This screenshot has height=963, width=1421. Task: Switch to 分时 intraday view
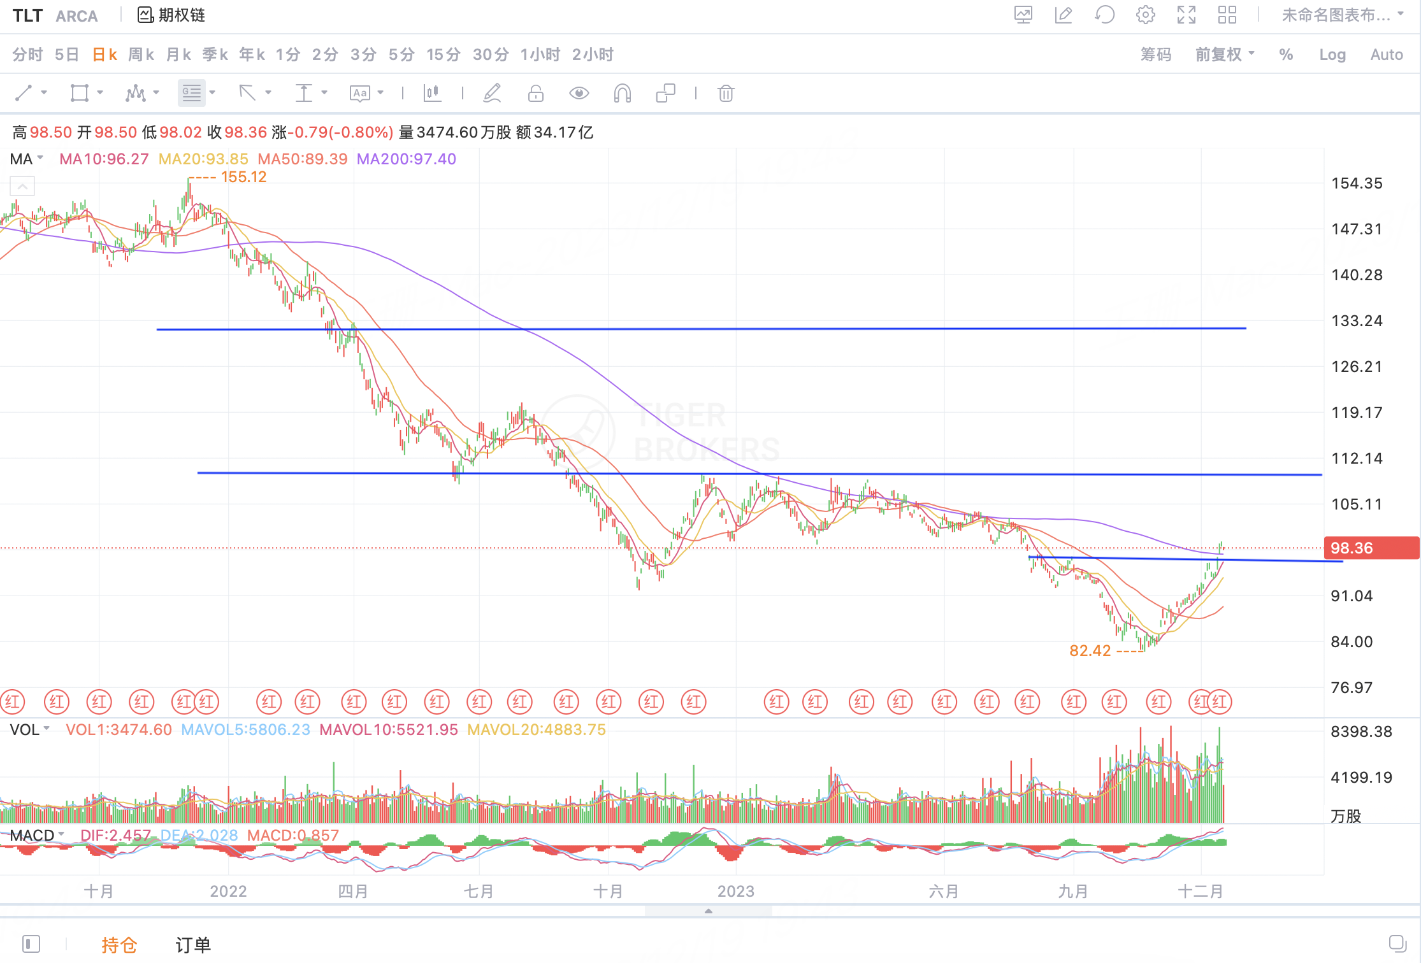[27, 55]
